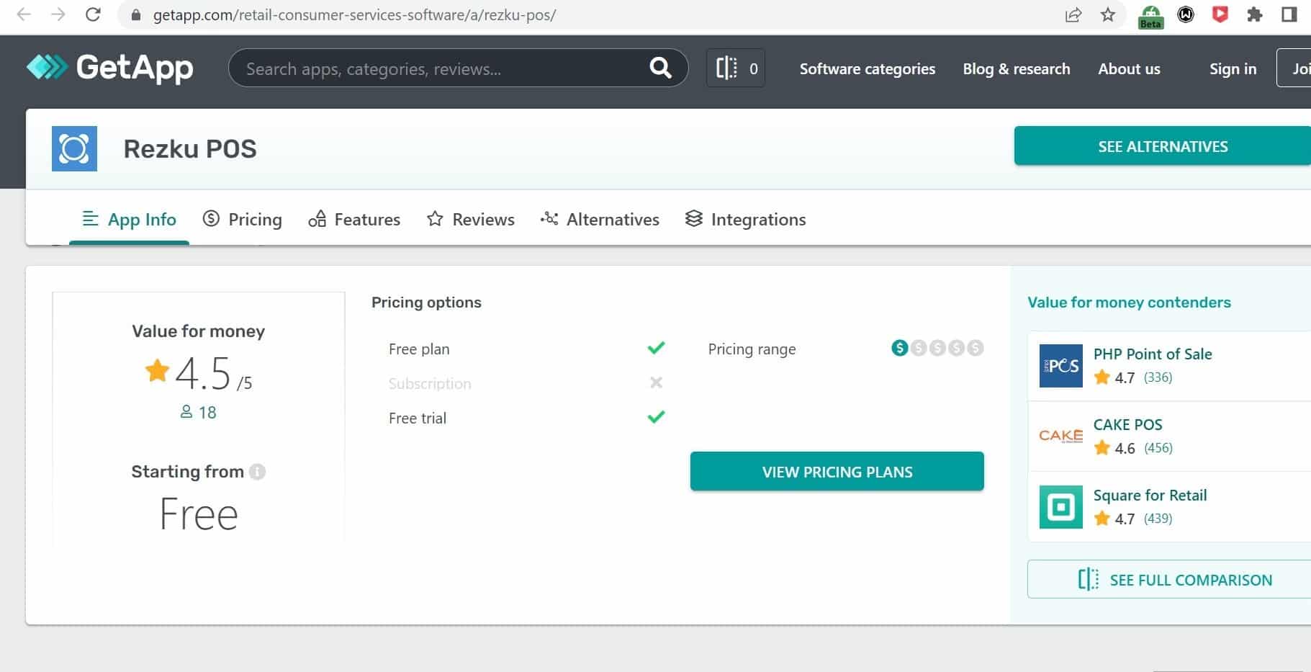Open the Reviews tab
This screenshot has width=1311, height=672.
pyautogui.click(x=470, y=219)
